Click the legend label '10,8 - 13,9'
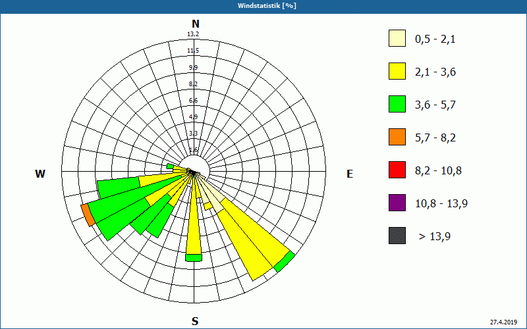Viewport: 527px width, 329px height. pos(441,204)
